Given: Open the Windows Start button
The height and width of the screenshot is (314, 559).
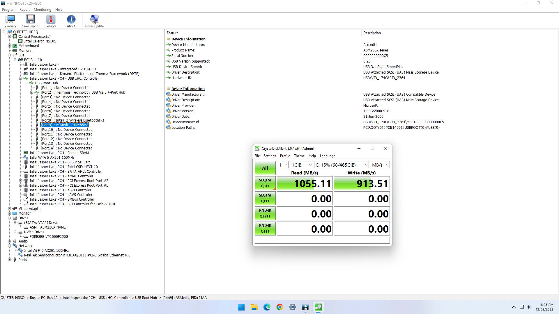Looking at the screenshot, I should tap(241, 307).
